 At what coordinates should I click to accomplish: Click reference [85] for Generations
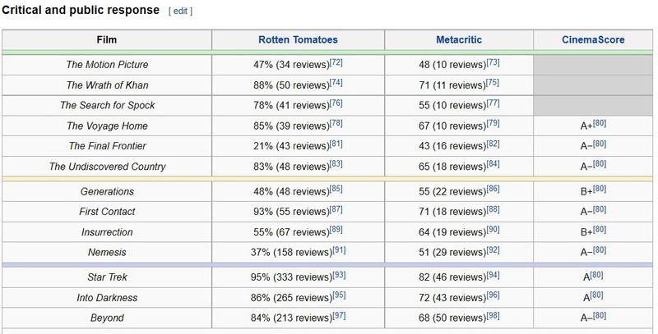click(x=336, y=190)
